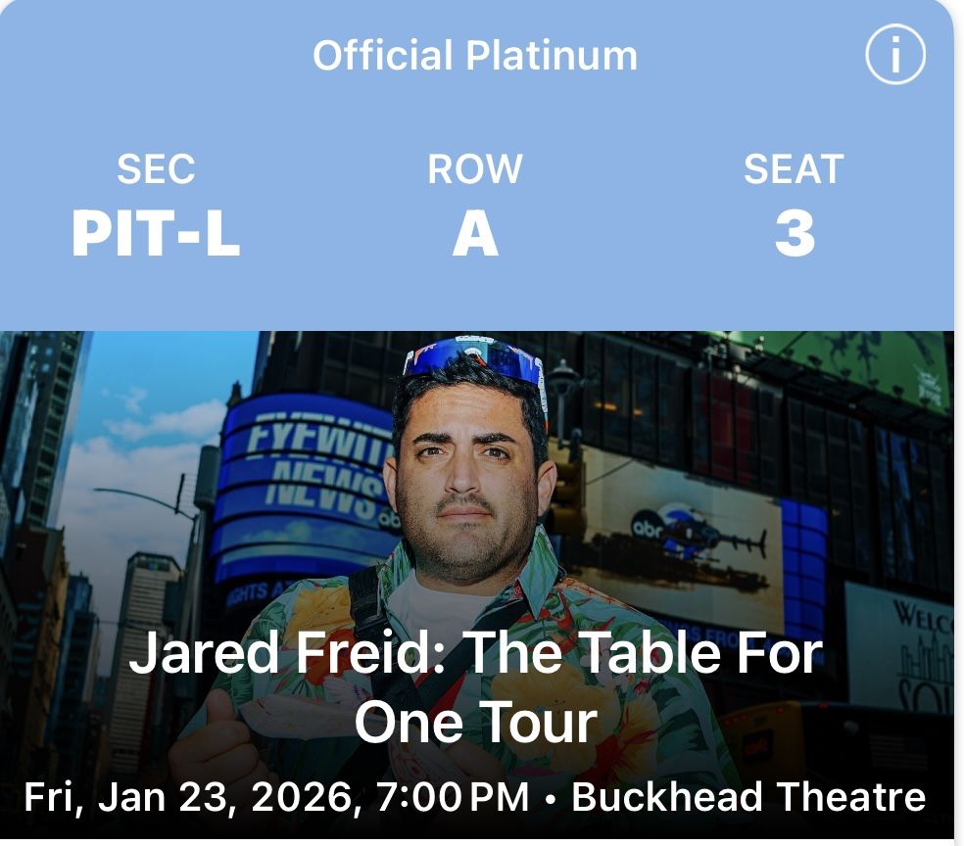The height and width of the screenshot is (846, 964).
Task: Click the row value A
Action: (x=475, y=235)
